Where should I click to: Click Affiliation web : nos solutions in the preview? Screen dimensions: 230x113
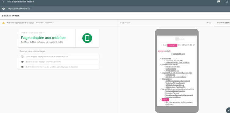[176, 77]
